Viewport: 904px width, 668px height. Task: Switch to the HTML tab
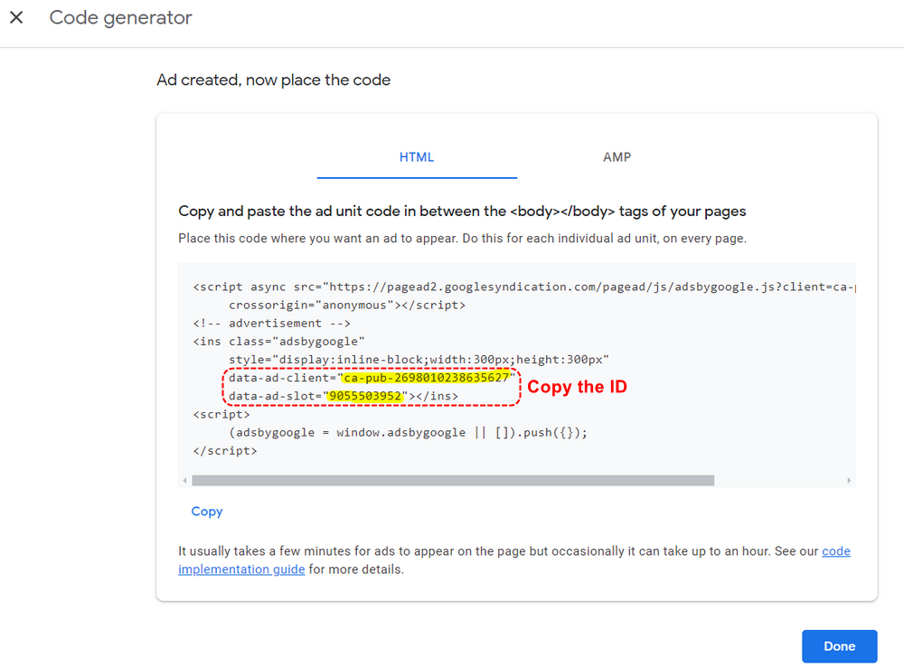(417, 157)
